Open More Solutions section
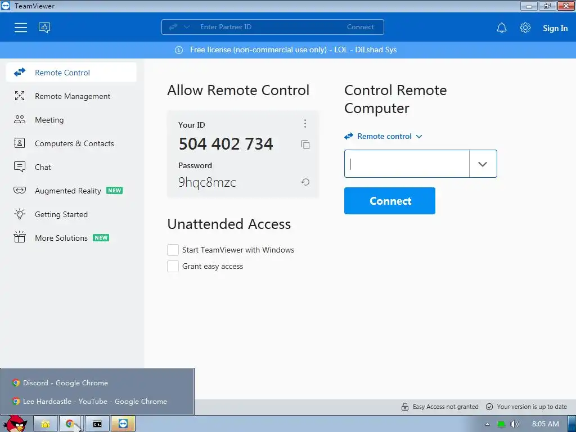 click(x=71, y=238)
